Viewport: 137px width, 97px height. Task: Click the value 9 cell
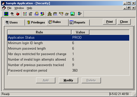click(x=73, y=65)
